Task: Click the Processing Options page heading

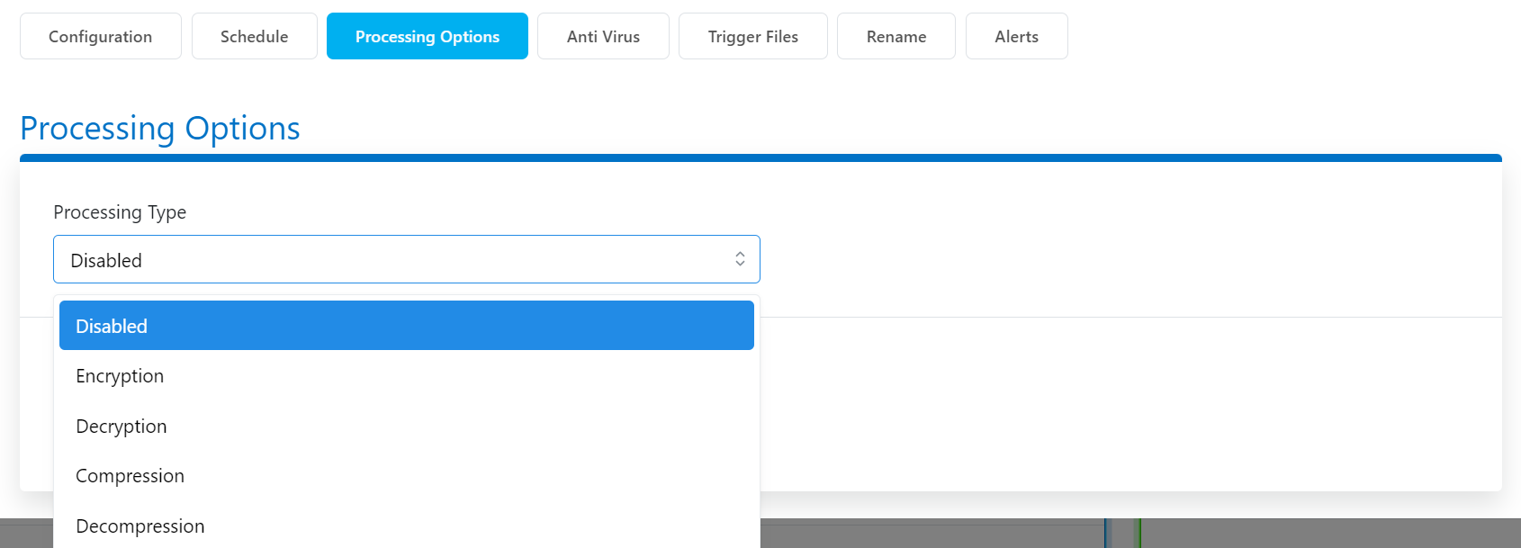Action: (x=160, y=129)
